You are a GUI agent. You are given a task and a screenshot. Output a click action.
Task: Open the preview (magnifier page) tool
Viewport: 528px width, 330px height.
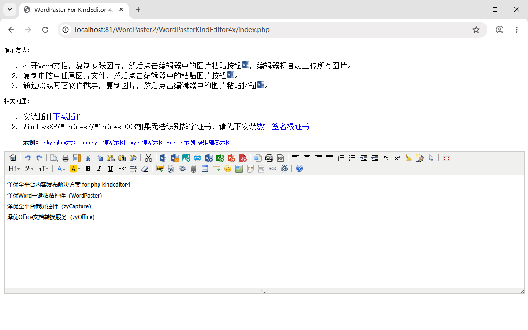(x=54, y=158)
